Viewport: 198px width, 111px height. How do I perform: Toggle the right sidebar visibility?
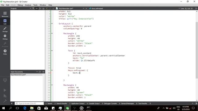pyautogui.click(x=196, y=104)
